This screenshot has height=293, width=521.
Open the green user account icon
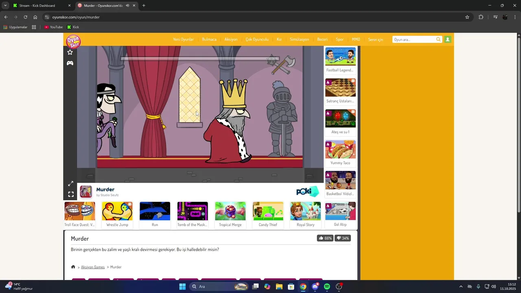coord(448,39)
